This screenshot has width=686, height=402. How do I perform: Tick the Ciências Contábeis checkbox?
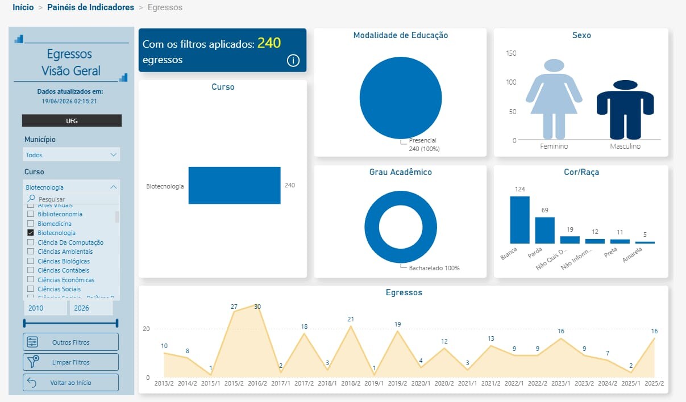coord(31,270)
